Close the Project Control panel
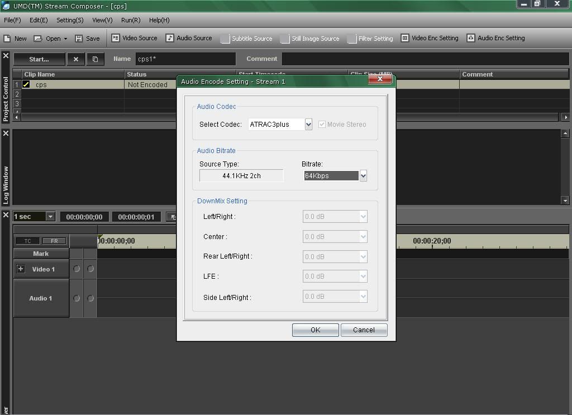The width and height of the screenshot is (572, 415). tap(6, 56)
